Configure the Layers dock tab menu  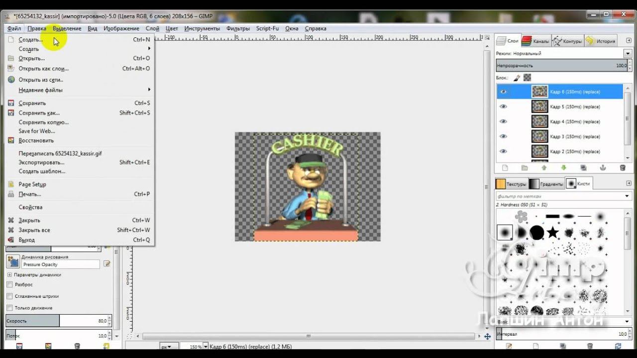[628, 41]
